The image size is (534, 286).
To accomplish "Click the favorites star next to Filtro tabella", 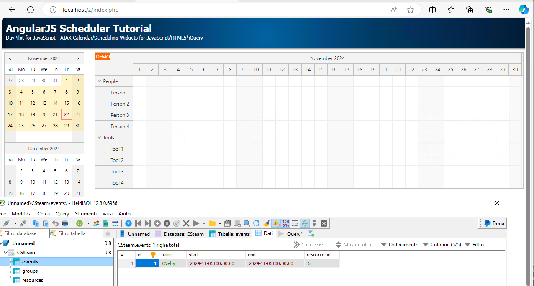I will tap(108, 233).
